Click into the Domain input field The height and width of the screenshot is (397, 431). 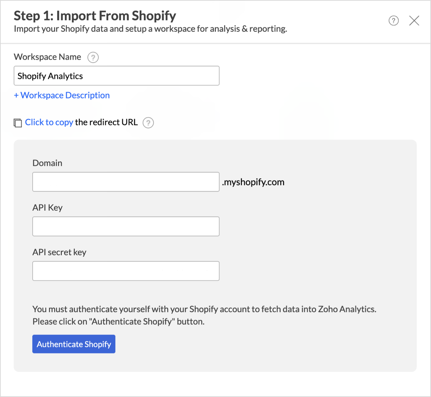pyautogui.click(x=126, y=182)
